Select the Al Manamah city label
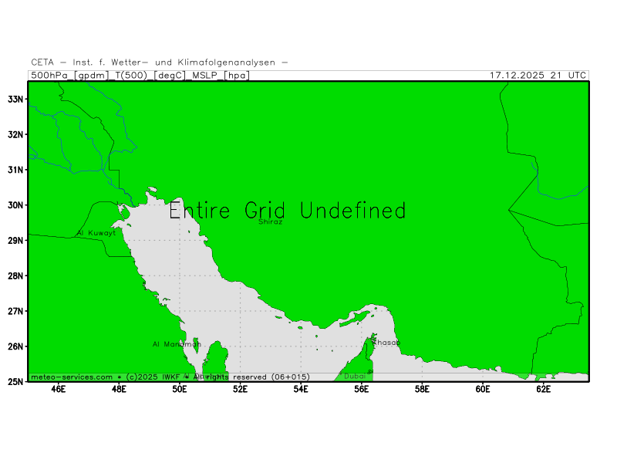 177,344
